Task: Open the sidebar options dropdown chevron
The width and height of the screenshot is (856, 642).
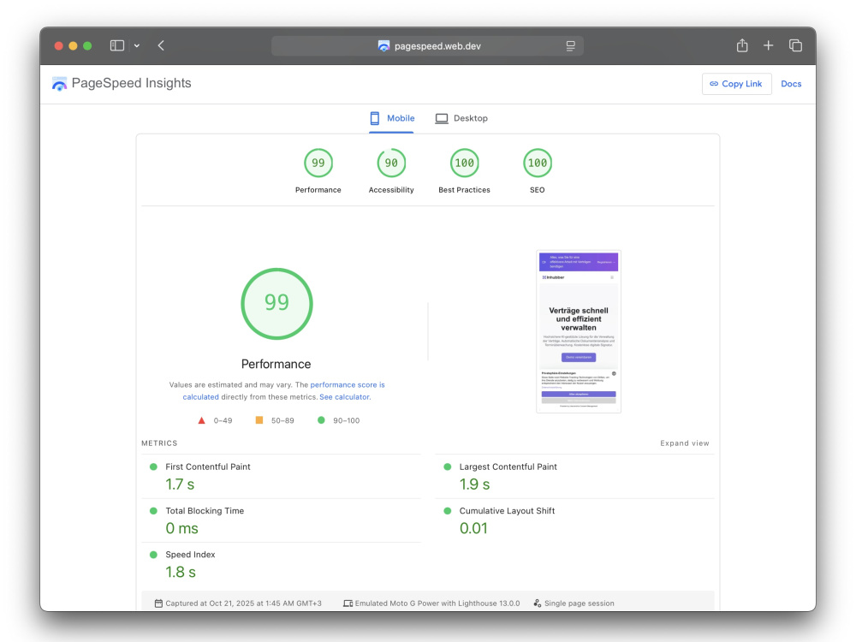Action: (137, 46)
